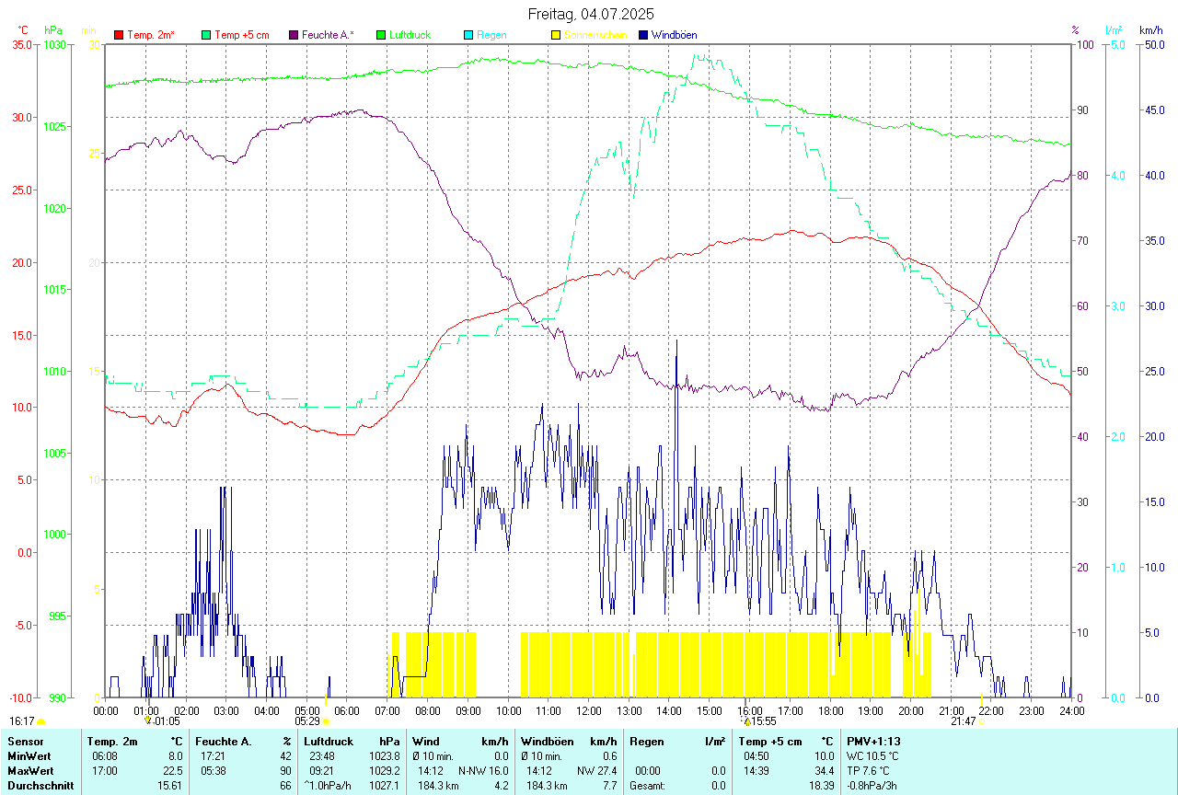Click the bright green Luftdruck legend square

[381, 35]
